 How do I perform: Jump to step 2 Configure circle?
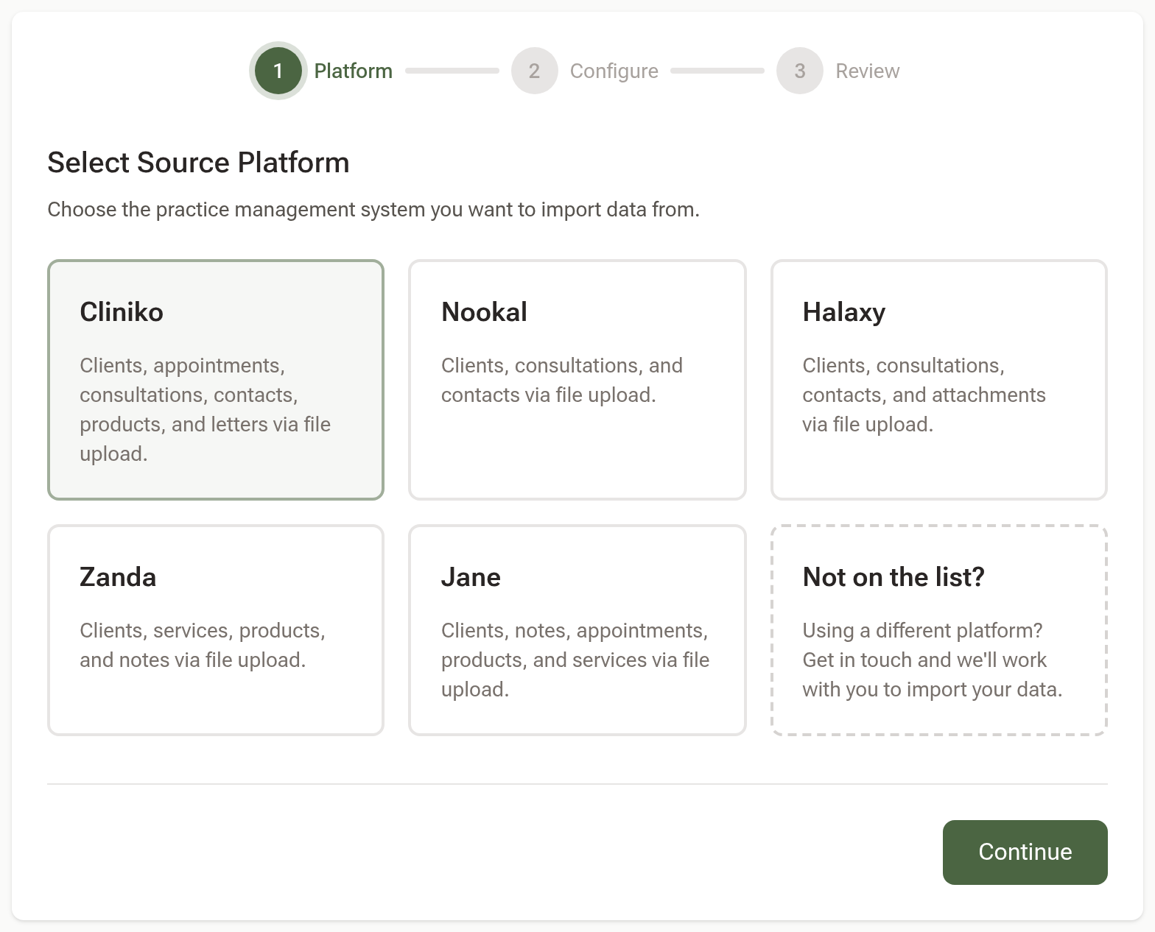(535, 71)
